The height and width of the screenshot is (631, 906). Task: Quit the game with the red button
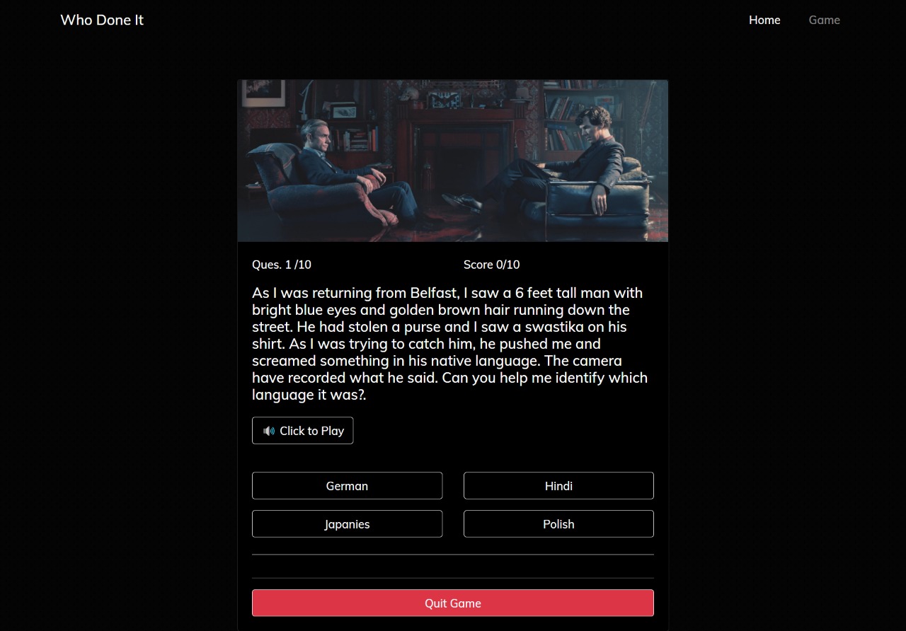tap(453, 603)
